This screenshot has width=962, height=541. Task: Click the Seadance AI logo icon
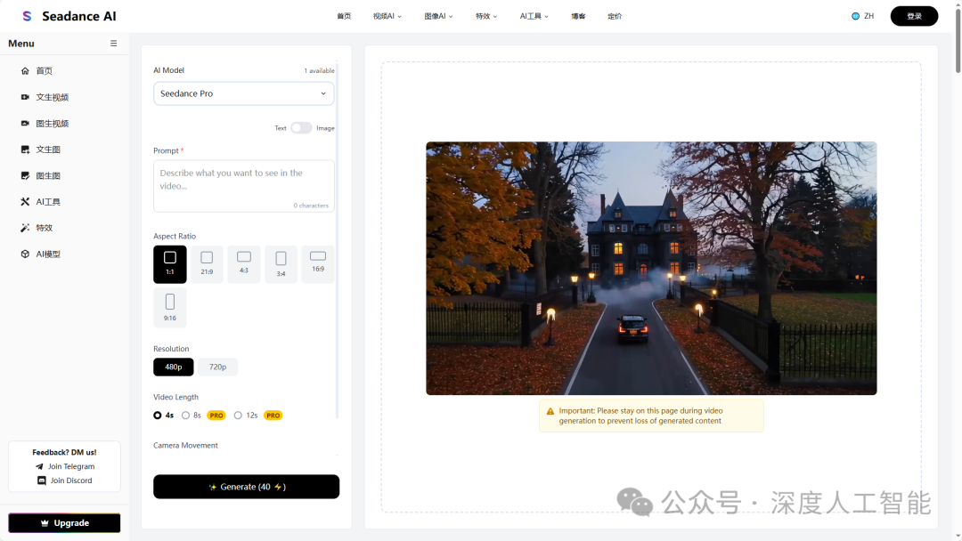[27, 16]
